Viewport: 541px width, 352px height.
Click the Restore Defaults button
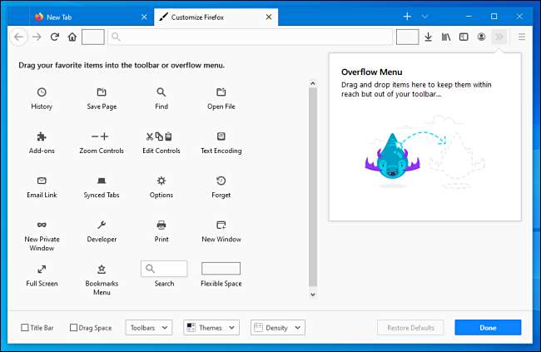click(x=410, y=328)
